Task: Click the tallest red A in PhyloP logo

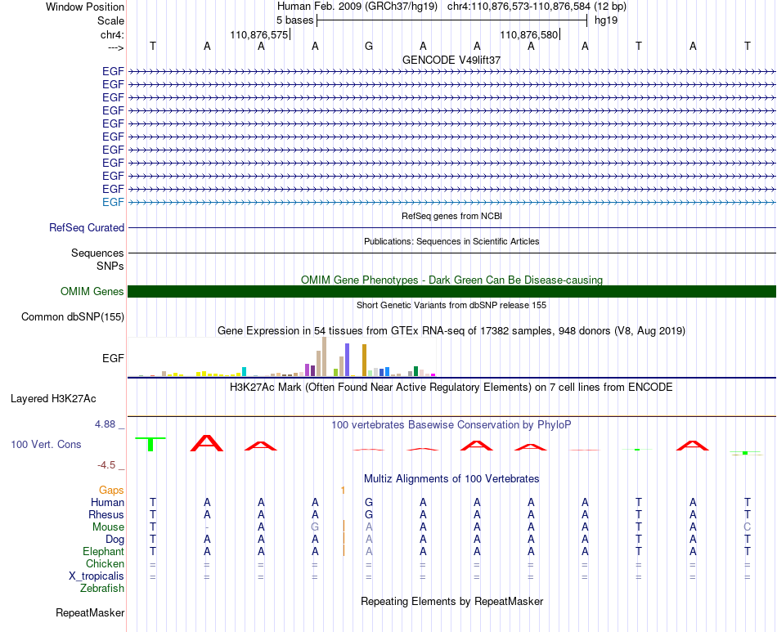Action: (x=207, y=443)
